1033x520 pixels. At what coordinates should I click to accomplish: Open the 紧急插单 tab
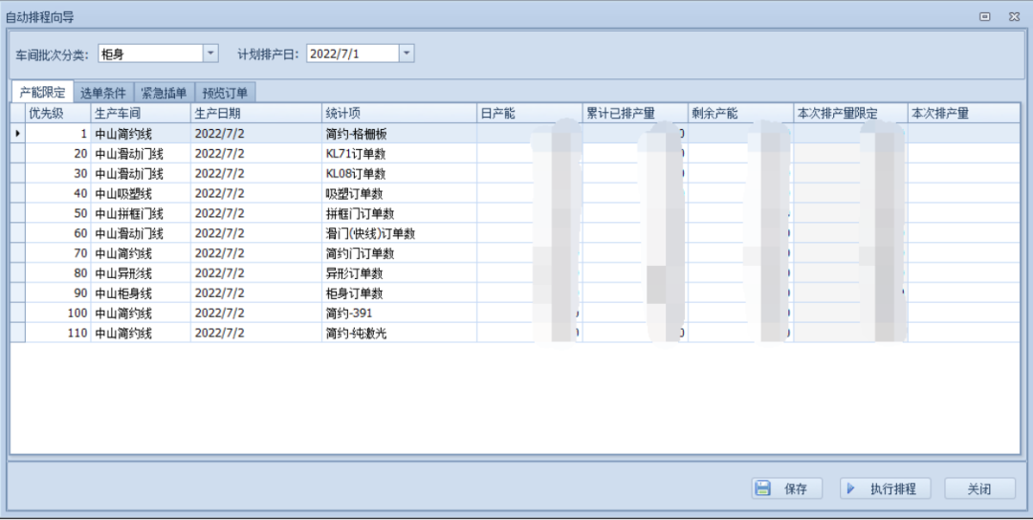[x=164, y=93]
